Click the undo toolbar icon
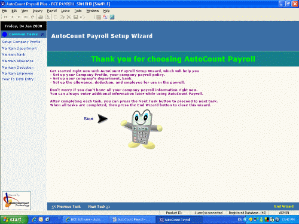 82,17
